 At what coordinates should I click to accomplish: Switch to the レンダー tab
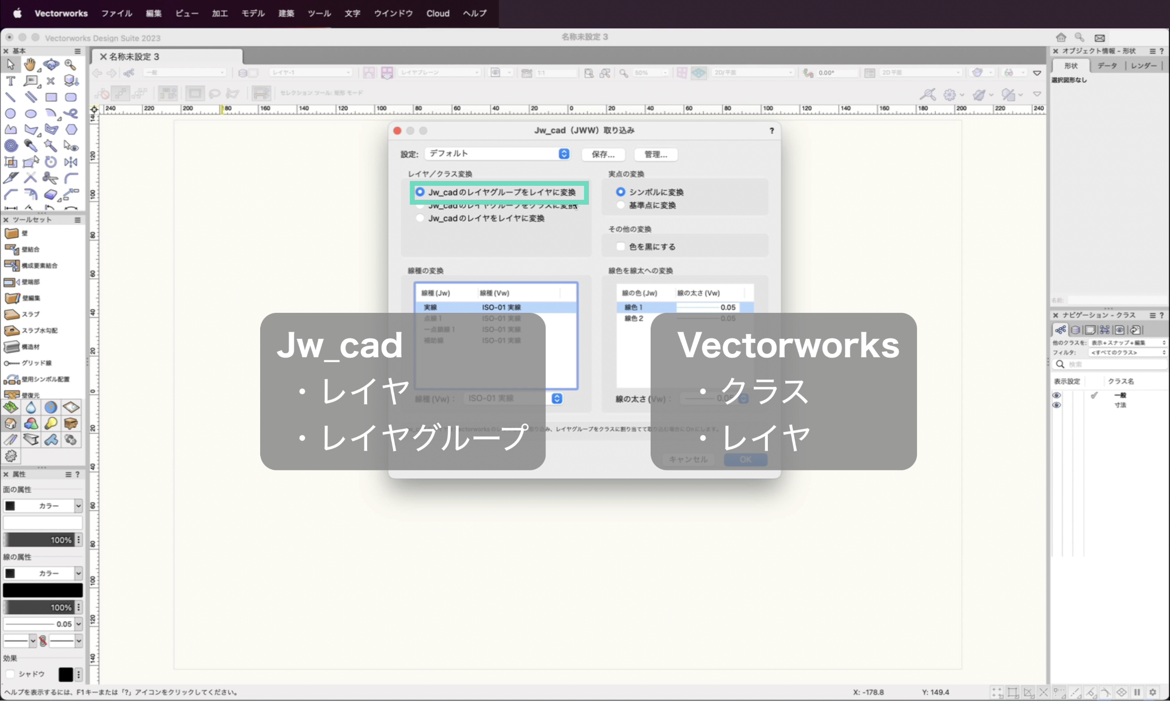pos(1143,66)
